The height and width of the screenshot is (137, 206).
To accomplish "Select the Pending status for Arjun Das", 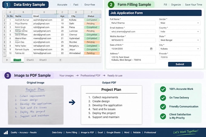I will (92, 42).
